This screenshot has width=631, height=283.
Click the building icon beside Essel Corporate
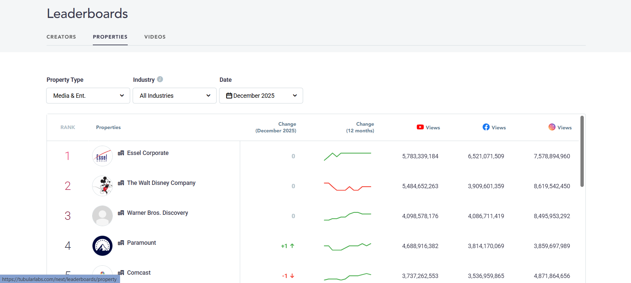pos(121,153)
